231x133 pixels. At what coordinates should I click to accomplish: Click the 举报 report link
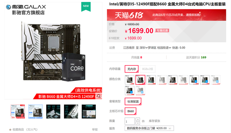[95, 130]
